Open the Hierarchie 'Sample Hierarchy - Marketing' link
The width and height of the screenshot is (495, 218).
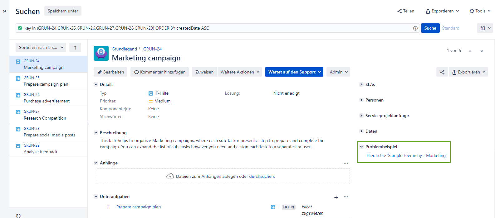[406, 156]
